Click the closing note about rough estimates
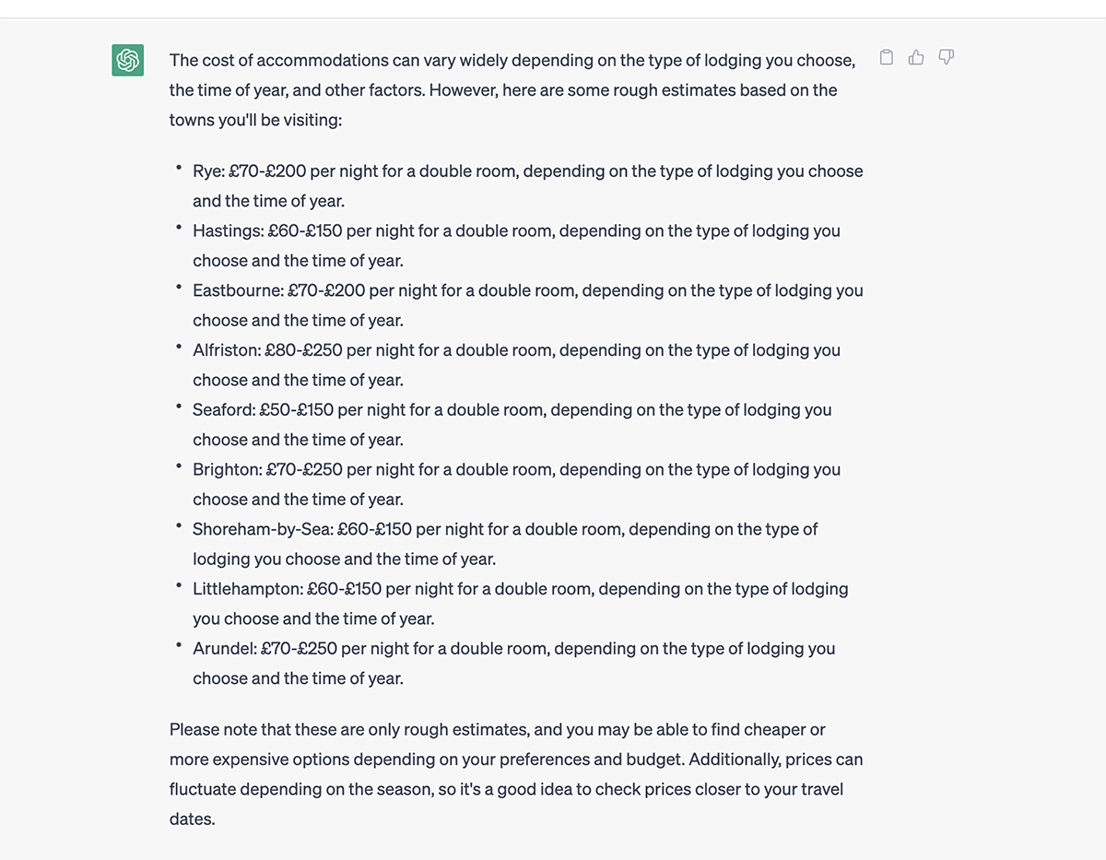This screenshot has width=1106, height=860. click(x=516, y=774)
